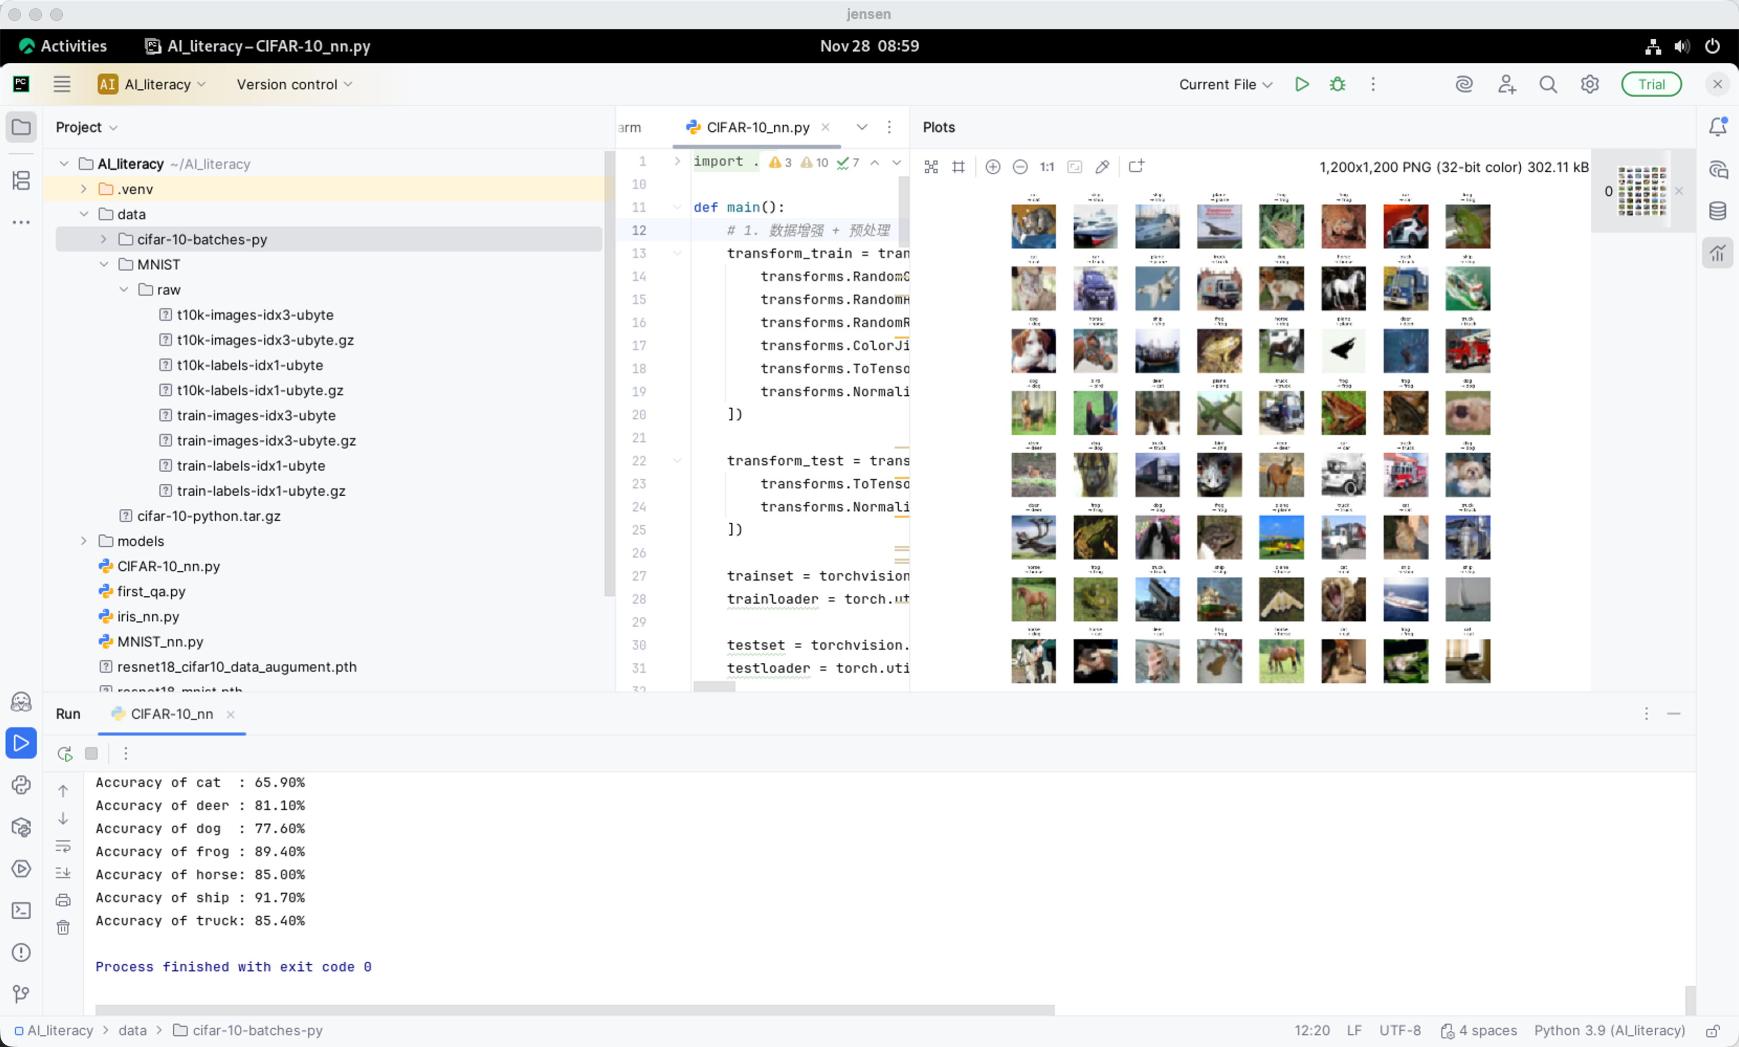
Task: Click 4 spaces indent setting
Action: tap(1478, 1031)
